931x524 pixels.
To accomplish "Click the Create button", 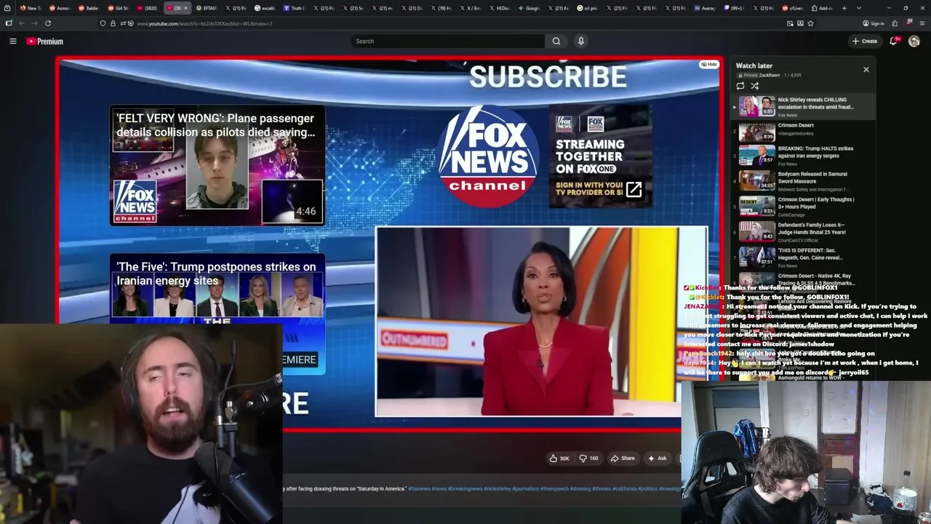I will [x=865, y=41].
